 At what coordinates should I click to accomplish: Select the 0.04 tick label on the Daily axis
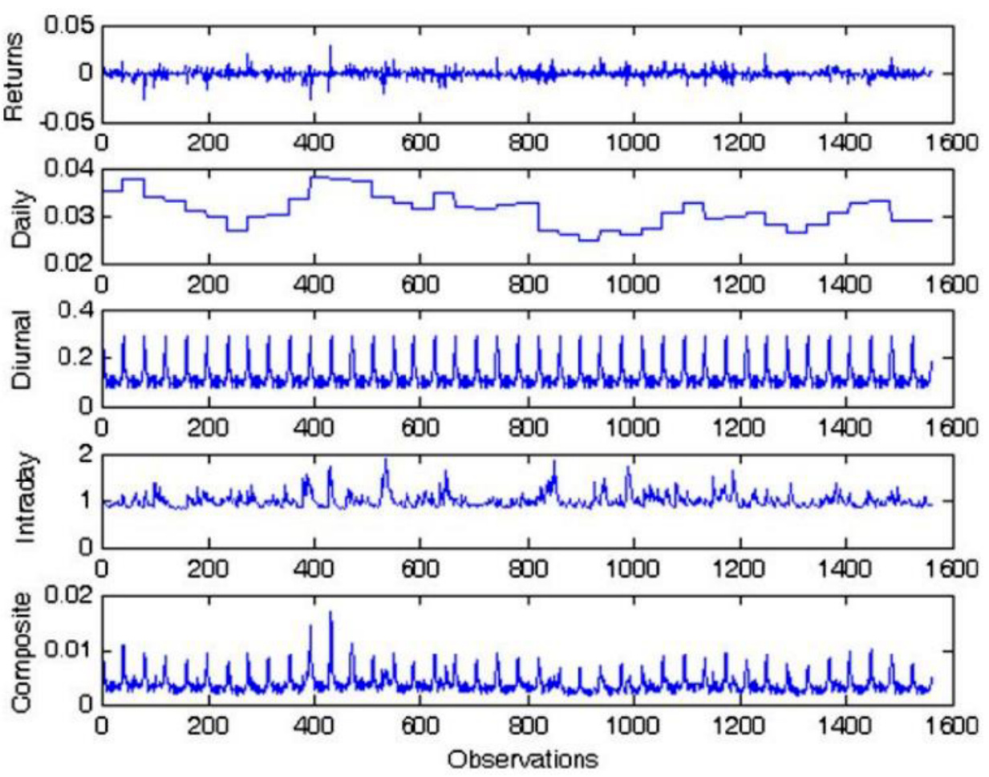point(69,169)
